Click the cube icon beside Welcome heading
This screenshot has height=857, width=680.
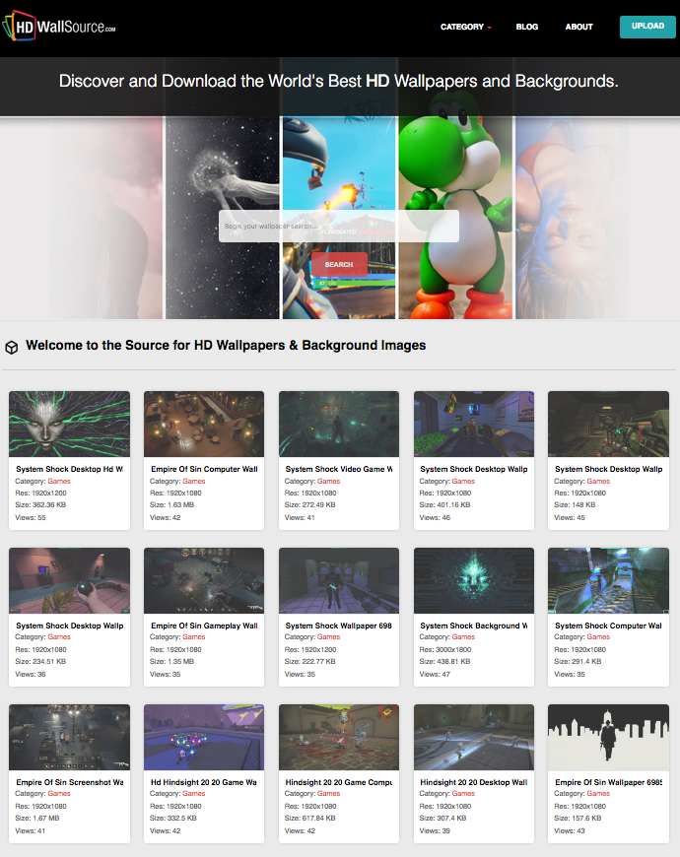(x=12, y=347)
